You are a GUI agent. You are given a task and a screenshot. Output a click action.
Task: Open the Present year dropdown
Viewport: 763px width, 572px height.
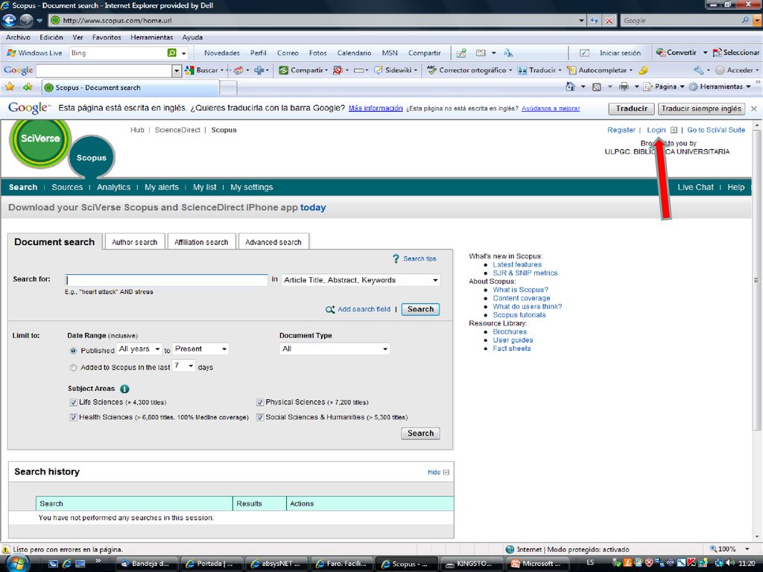tap(201, 349)
